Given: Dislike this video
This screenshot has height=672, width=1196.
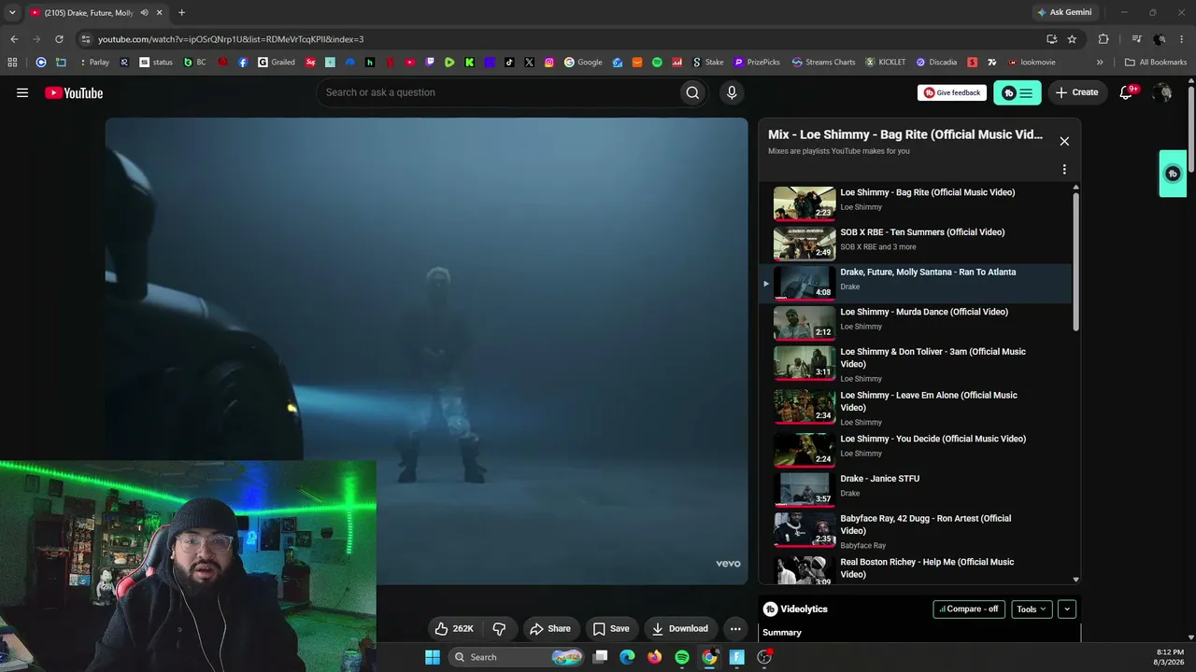Looking at the screenshot, I should (x=499, y=629).
